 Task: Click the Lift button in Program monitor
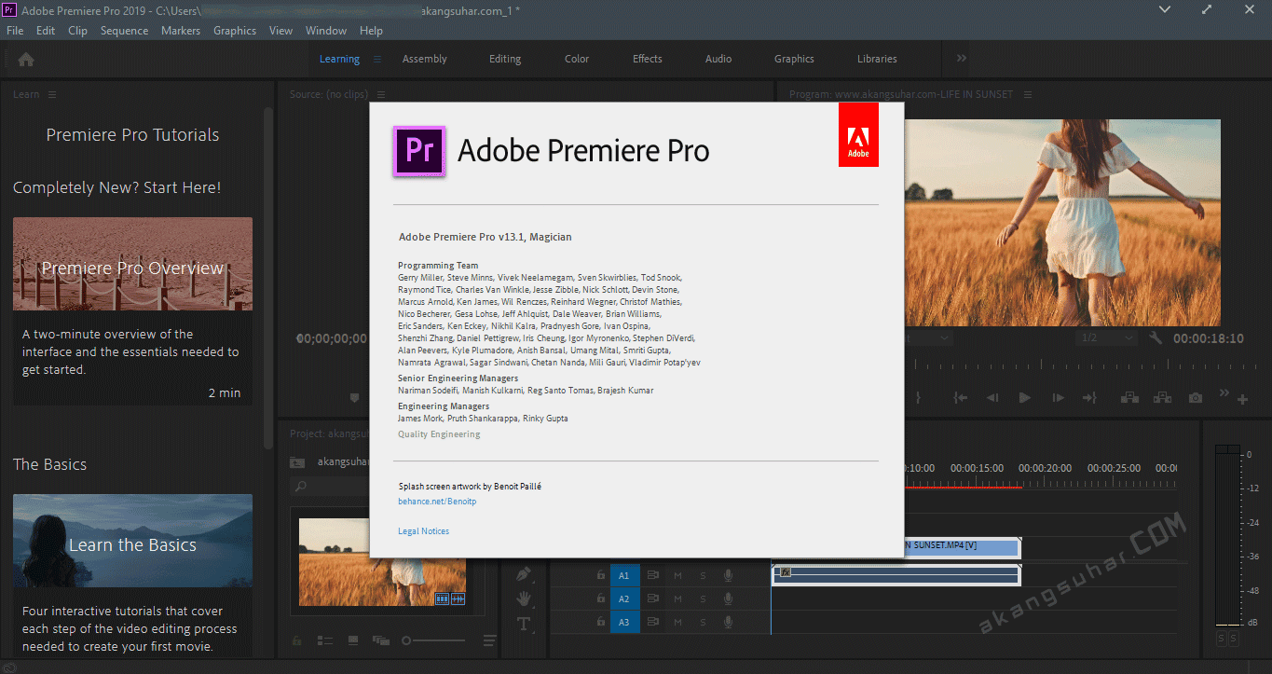point(1129,398)
